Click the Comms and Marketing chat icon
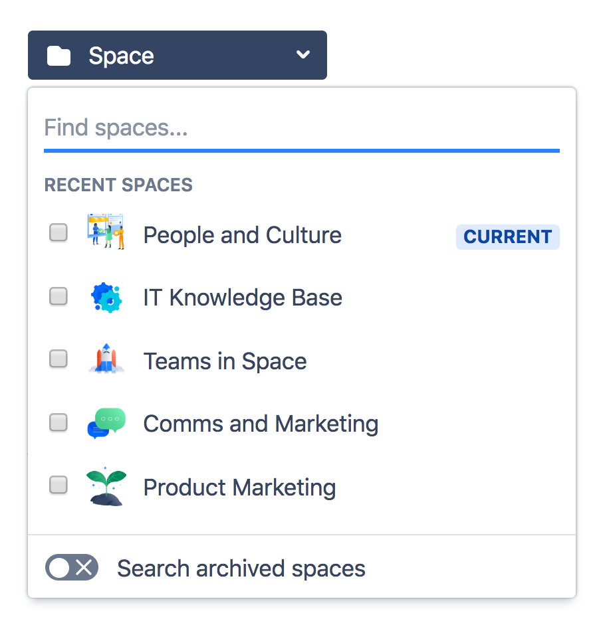This screenshot has height=627, width=601. 106,423
